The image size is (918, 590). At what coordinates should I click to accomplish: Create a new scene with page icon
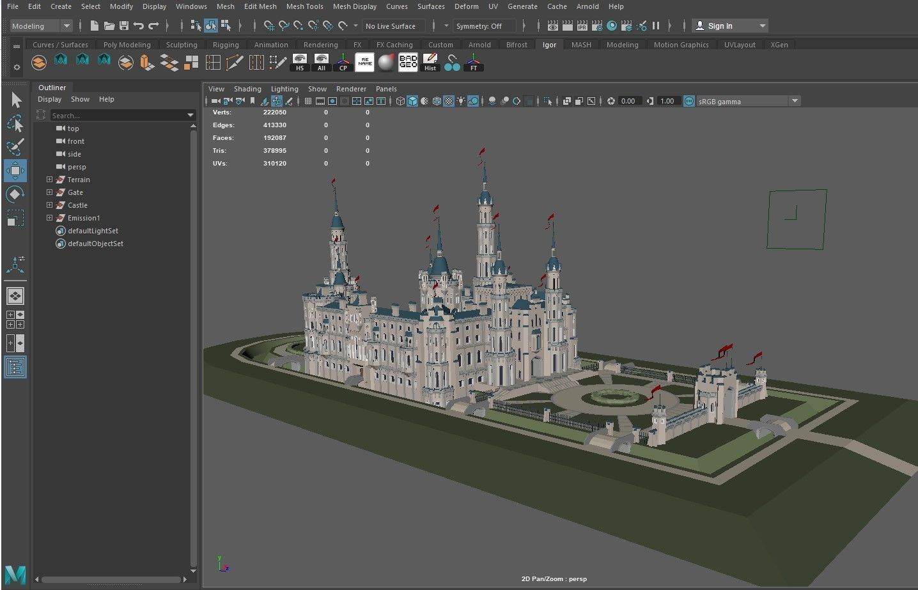point(95,26)
